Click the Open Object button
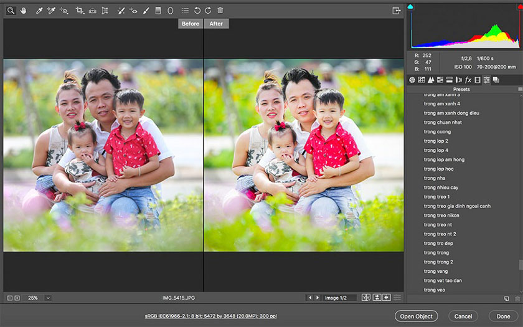 pos(416,316)
